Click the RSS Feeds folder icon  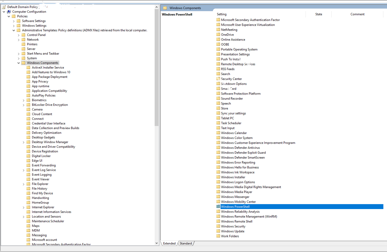coord(218,69)
